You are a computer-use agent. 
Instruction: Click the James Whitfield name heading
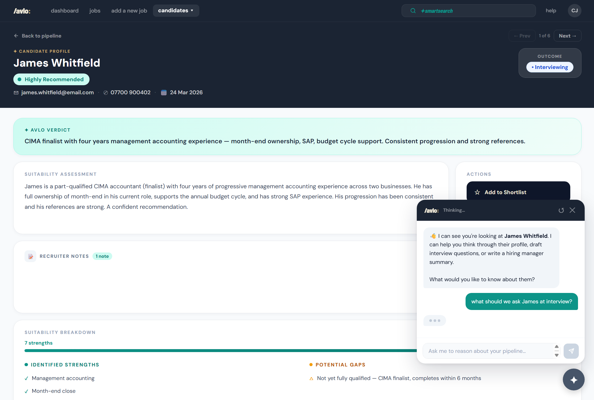coord(57,63)
